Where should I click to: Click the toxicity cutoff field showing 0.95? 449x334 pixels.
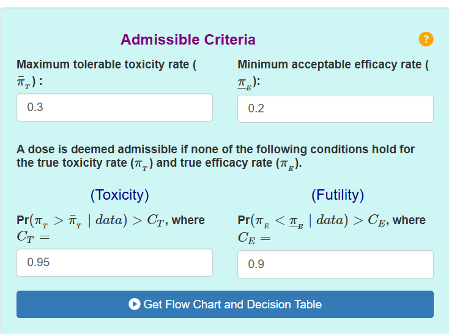pos(114,263)
